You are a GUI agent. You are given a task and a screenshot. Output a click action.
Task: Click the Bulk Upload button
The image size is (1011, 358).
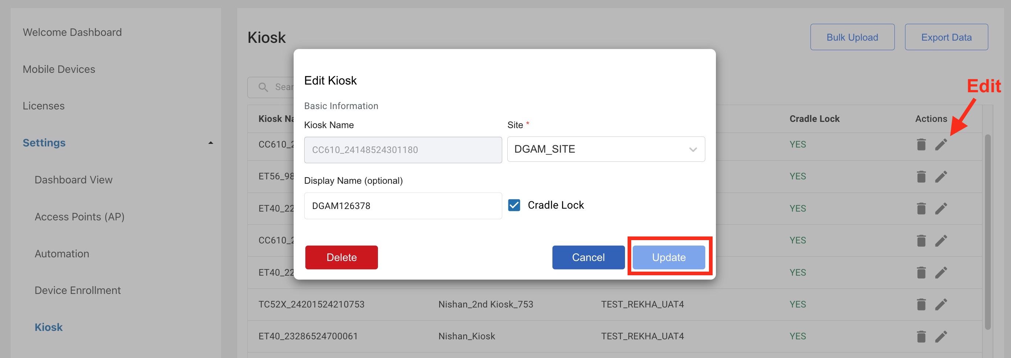[x=852, y=37]
